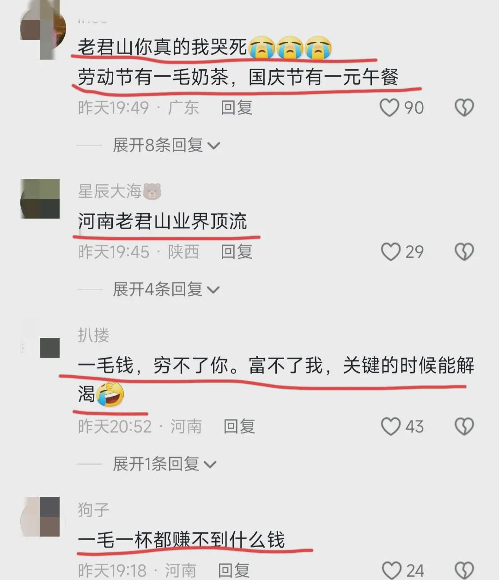Viewport: 499px width, 580px height.
Task: Expand 展开1条回复 reply
Action: pyautogui.click(x=164, y=464)
